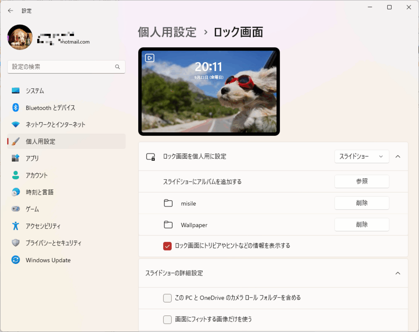Select 個人用設定 in sidebar
419x332 pixels.
(66, 141)
